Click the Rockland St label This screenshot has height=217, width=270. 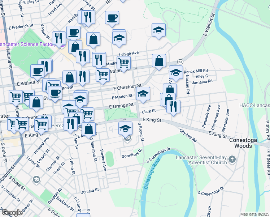[65, 204]
